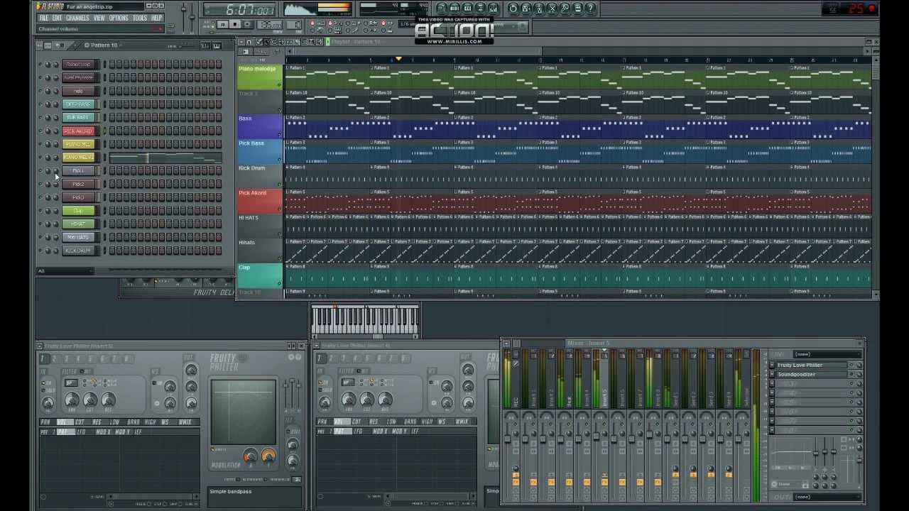The height and width of the screenshot is (511, 909).
Task: Toggle the Soundgoodizer slot enable LED
Action: (851, 374)
